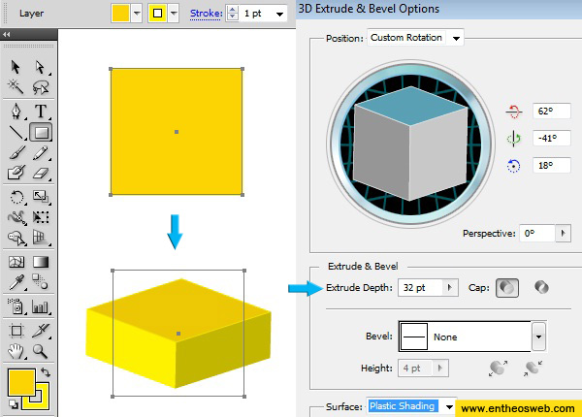Click the X-axis rotation field showing 62°

tap(547, 112)
